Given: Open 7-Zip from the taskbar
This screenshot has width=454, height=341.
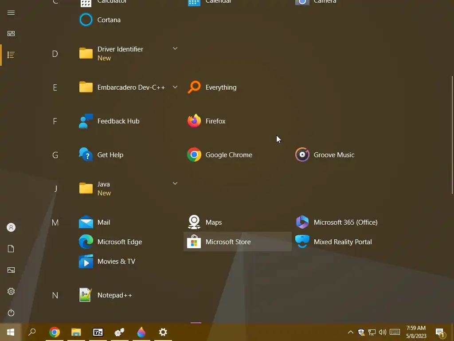Looking at the screenshot, I should coord(98,332).
